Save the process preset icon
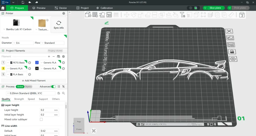Screen dimensions: 256x136 point(59,93)
